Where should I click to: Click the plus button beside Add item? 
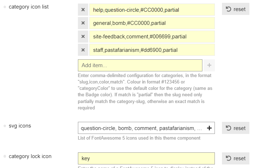209,65
